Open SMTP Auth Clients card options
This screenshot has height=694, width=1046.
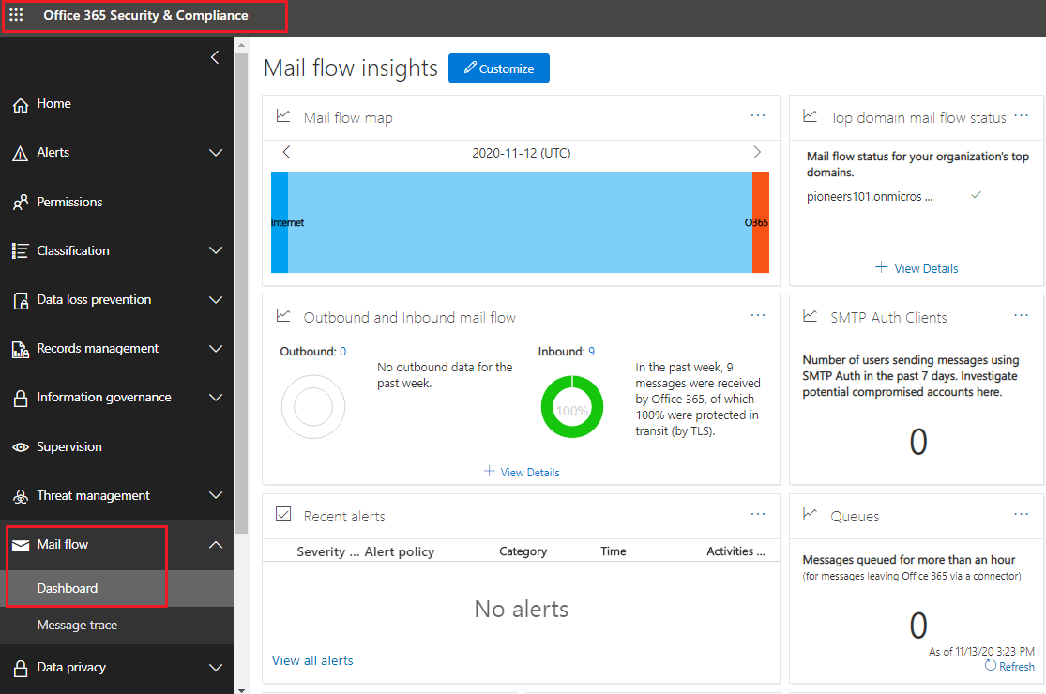coord(1022,315)
